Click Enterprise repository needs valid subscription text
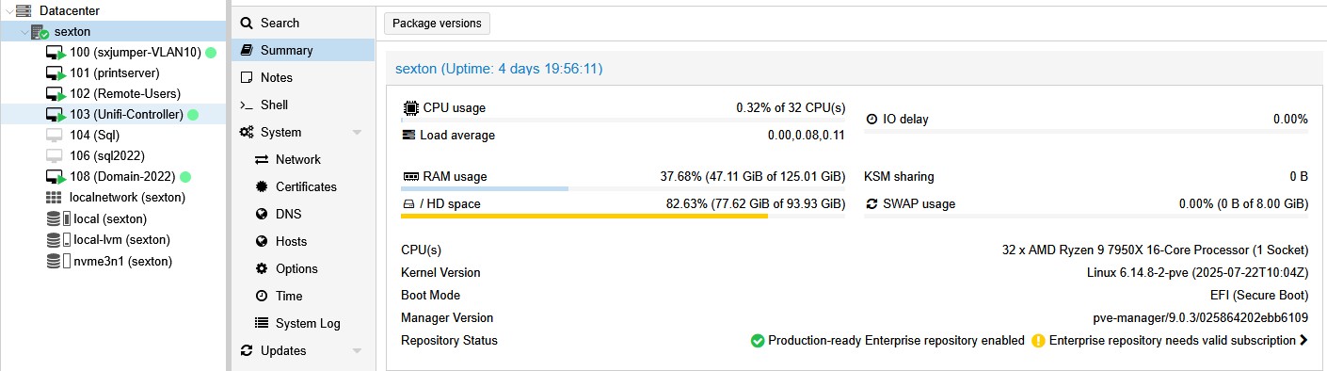The width and height of the screenshot is (1327, 371). (x=1173, y=341)
